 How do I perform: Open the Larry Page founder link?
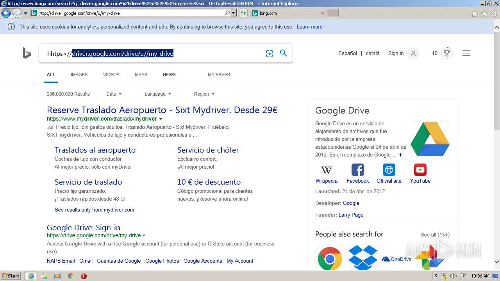(x=351, y=215)
